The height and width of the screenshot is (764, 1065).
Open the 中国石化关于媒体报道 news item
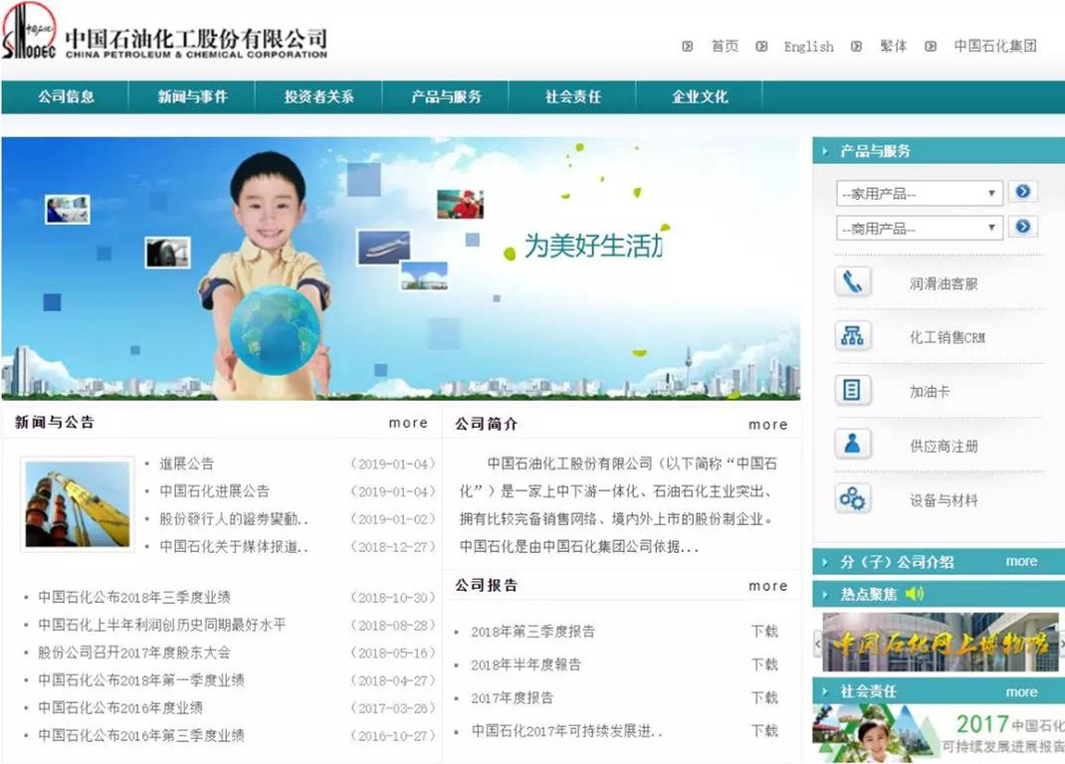234,547
